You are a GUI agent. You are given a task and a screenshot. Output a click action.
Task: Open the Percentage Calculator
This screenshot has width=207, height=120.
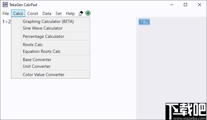(x=43, y=36)
